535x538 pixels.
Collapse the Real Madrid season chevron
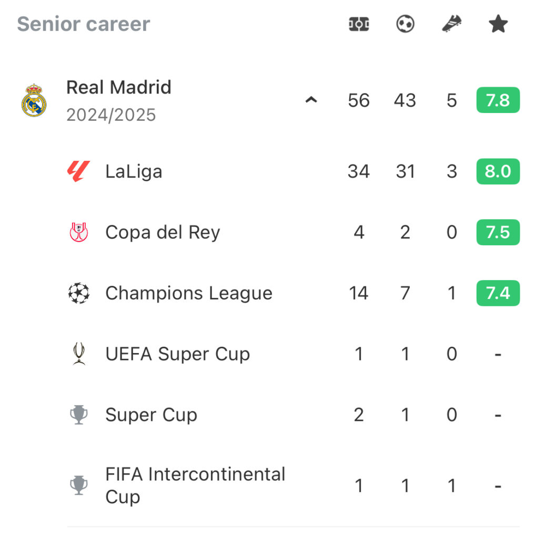(311, 100)
